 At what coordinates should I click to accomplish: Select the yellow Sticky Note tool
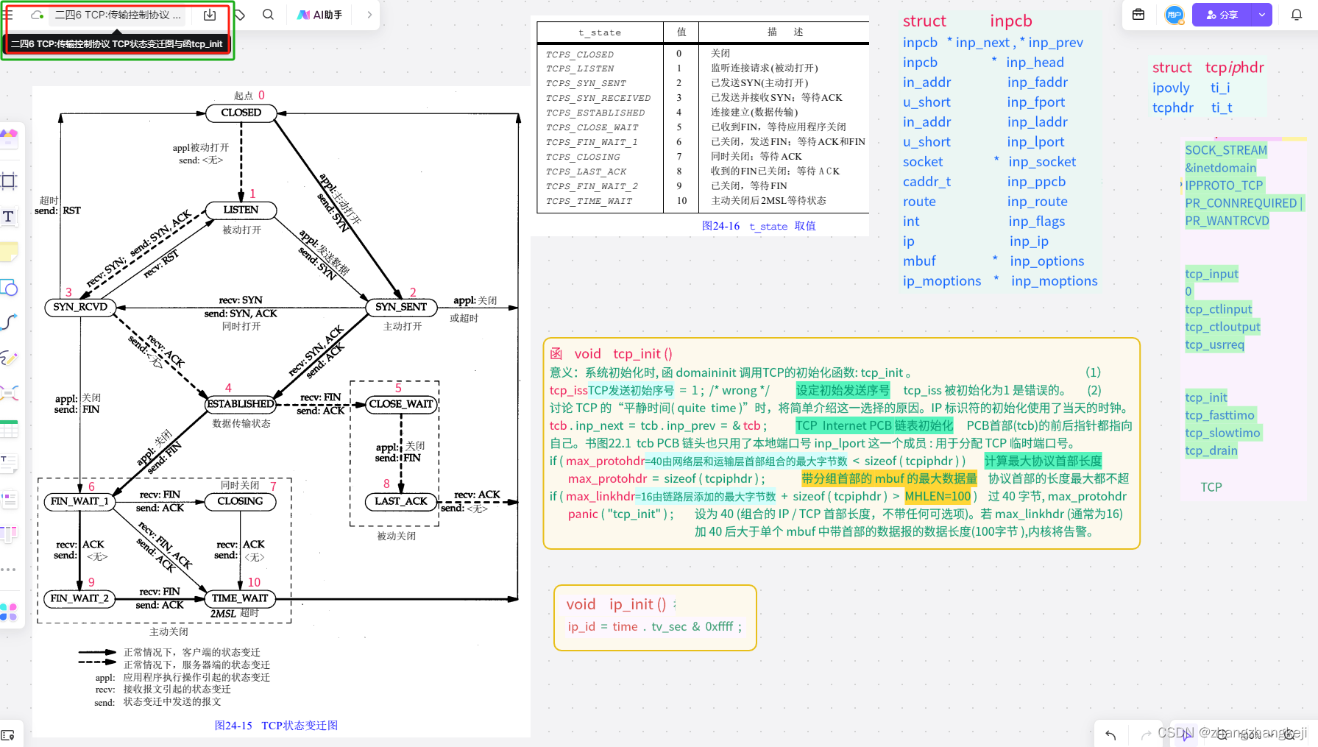coord(9,252)
